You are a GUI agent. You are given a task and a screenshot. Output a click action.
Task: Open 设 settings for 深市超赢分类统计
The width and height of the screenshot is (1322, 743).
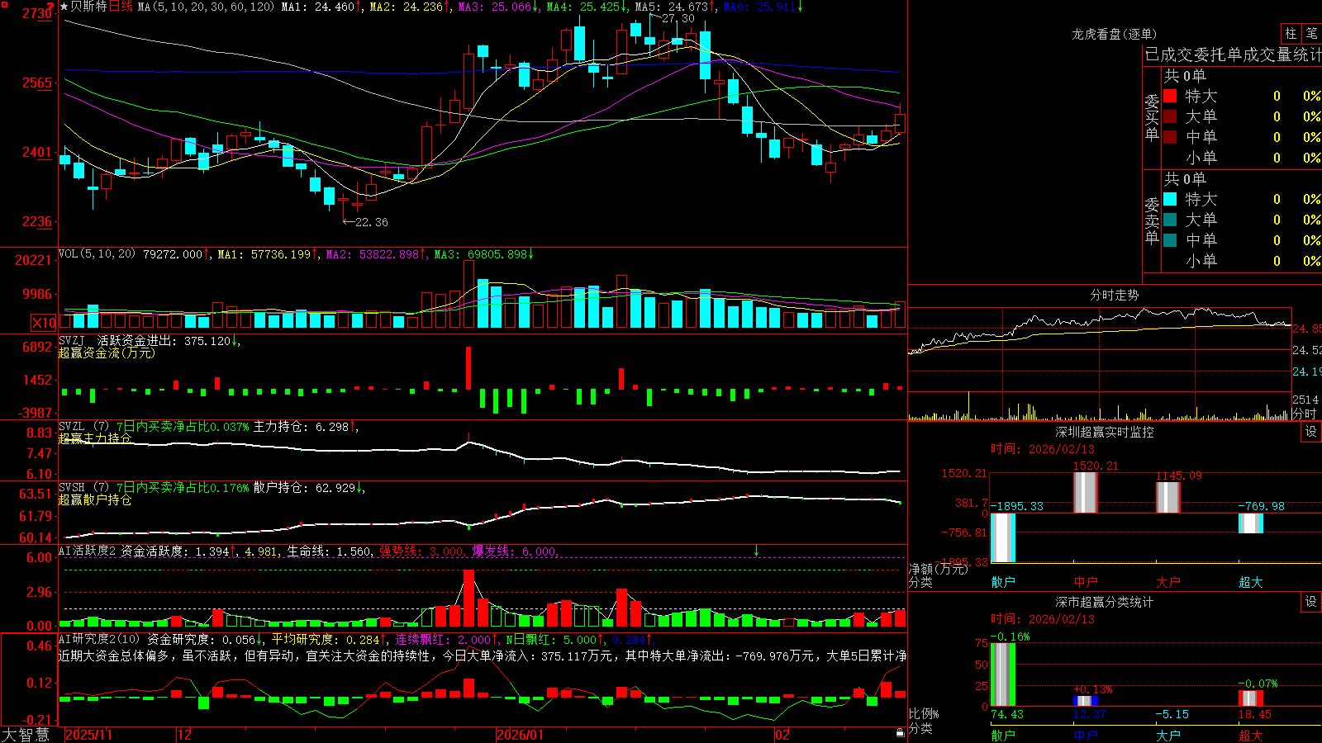coord(1311,602)
